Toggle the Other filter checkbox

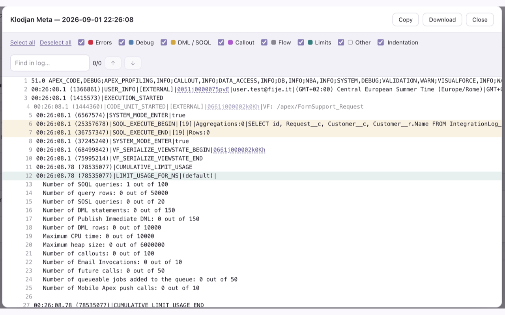click(x=341, y=43)
